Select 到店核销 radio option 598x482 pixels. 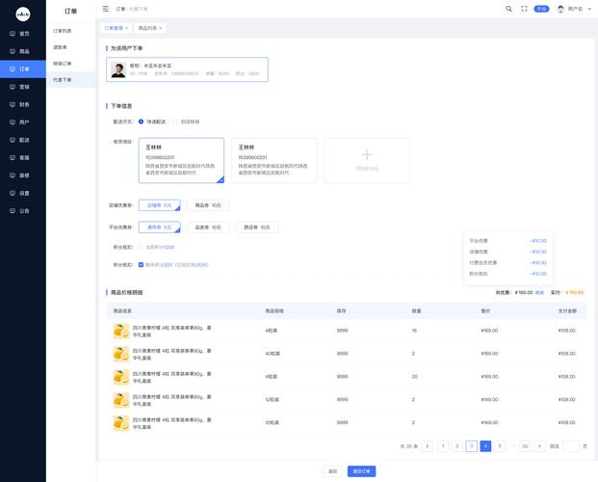176,121
